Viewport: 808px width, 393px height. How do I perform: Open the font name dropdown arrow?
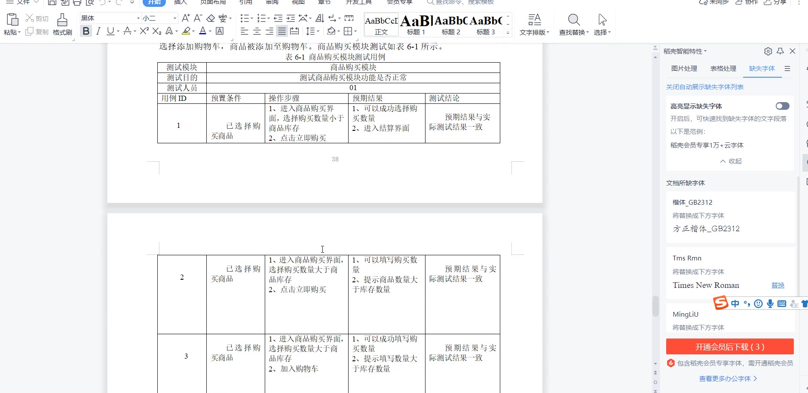coord(138,18)
